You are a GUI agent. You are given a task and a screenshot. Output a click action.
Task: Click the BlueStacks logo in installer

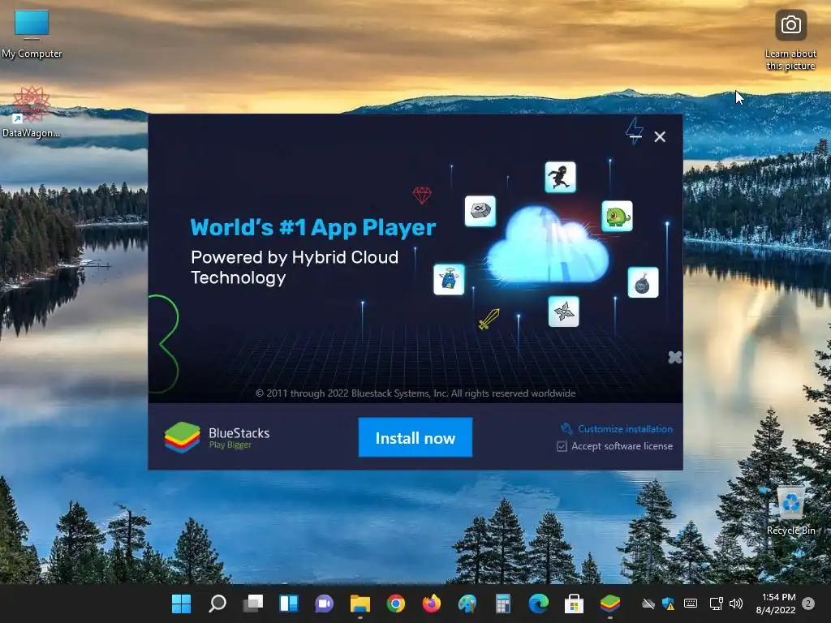point(182,437)
